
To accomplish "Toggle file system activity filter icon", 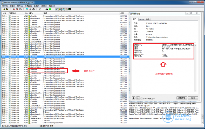I will (60, 9).
